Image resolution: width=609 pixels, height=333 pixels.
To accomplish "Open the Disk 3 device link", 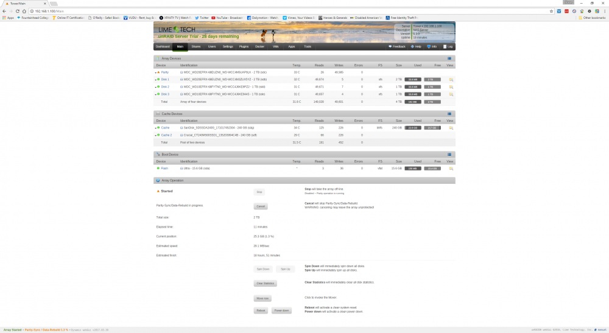I will click(165, 94).
